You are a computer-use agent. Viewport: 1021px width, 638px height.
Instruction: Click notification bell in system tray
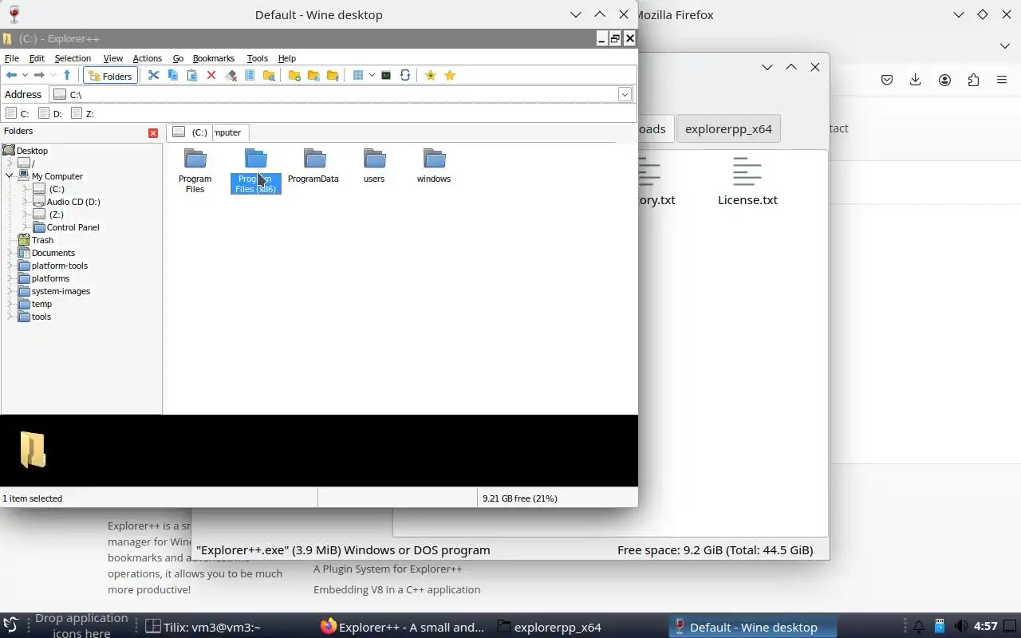[x=919, y=627]
